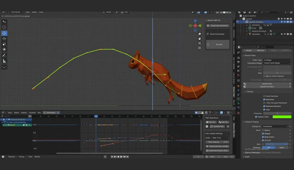Click the navigation gizmo Y axis green ball
The width and height of the screenshot is (294, 170).
click(200, 26)
